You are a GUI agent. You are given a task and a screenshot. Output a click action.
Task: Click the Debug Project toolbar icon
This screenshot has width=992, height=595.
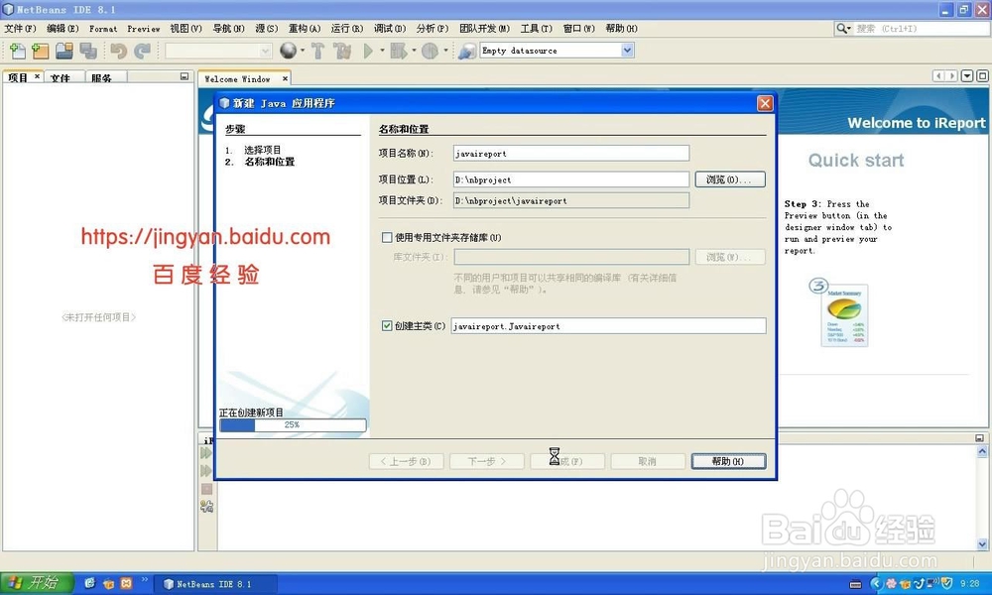[x=399, y=51]
